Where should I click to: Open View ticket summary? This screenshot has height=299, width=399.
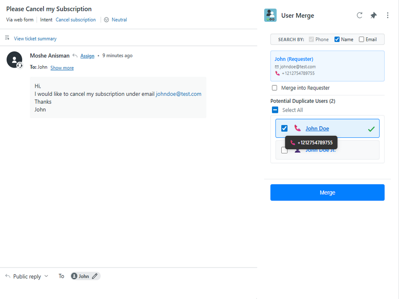tap(35, 39)
